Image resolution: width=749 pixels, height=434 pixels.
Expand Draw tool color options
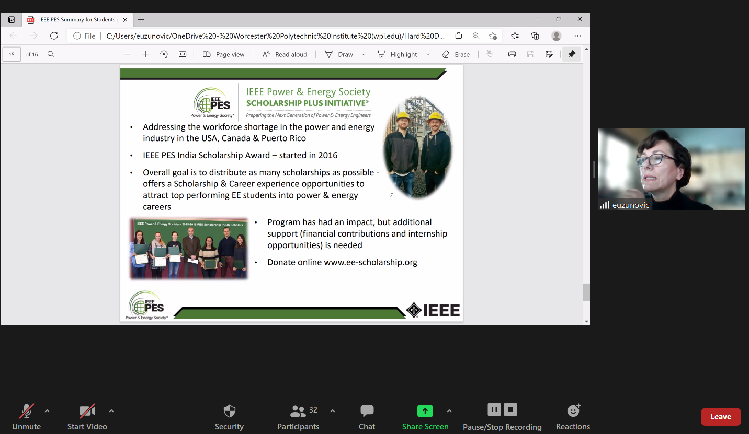pos(363,54)
